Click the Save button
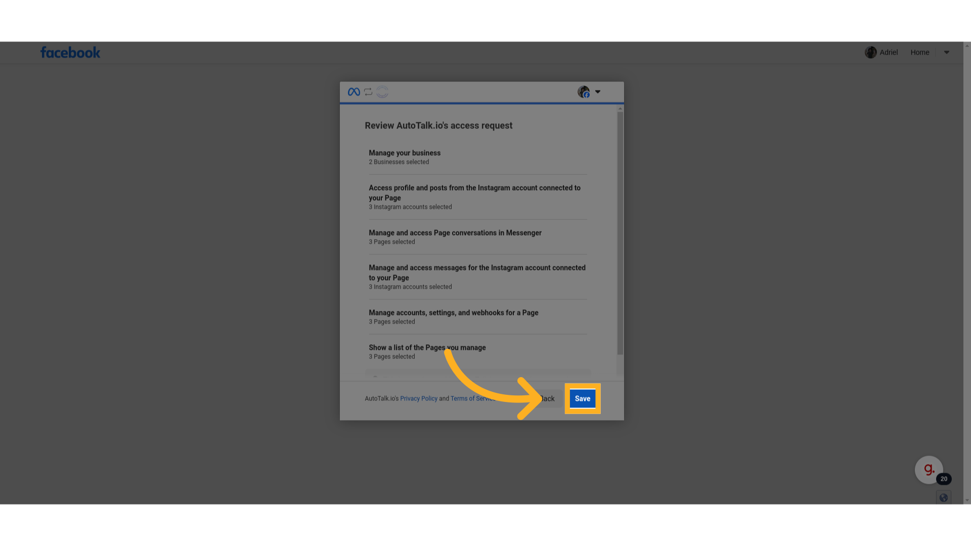Viewport: 971px width, 546px height. point(583,398)
